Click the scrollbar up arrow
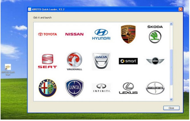 [x=171, y=24]
